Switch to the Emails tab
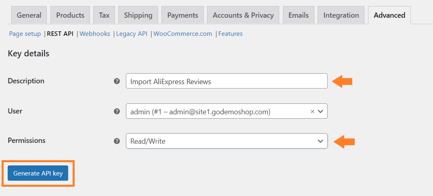The height and width of the screenshot is (196, 433). pyautogui.click(x=299, y=15)
